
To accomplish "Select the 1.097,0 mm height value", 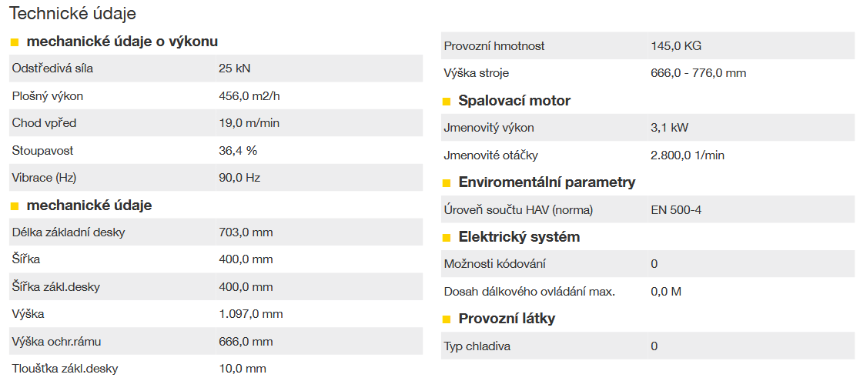I will (250, 314).
